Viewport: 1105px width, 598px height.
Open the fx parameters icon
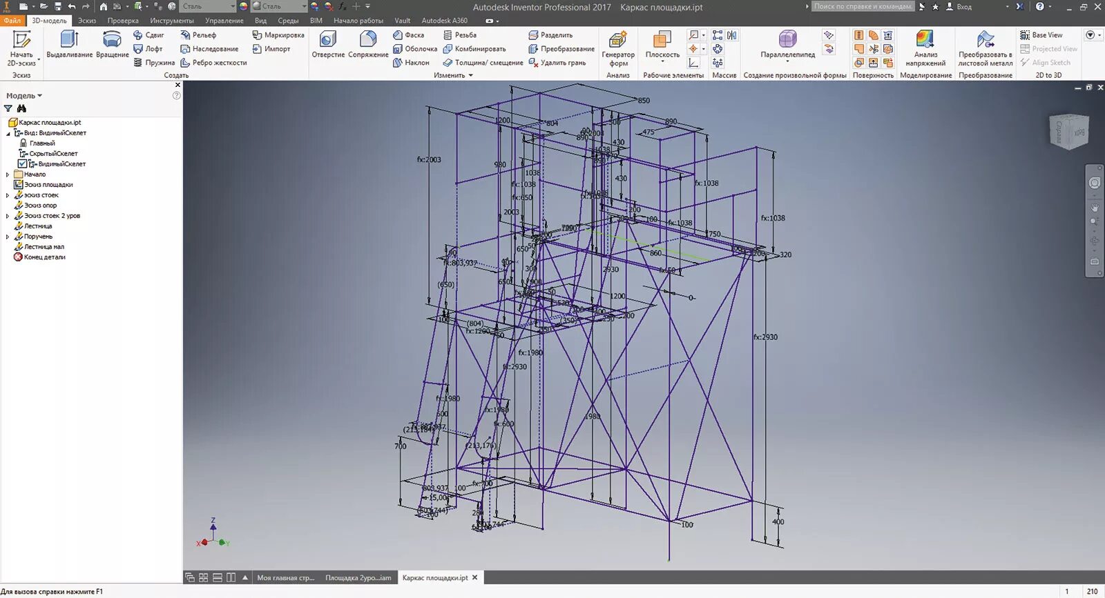(x=343, y=6)
